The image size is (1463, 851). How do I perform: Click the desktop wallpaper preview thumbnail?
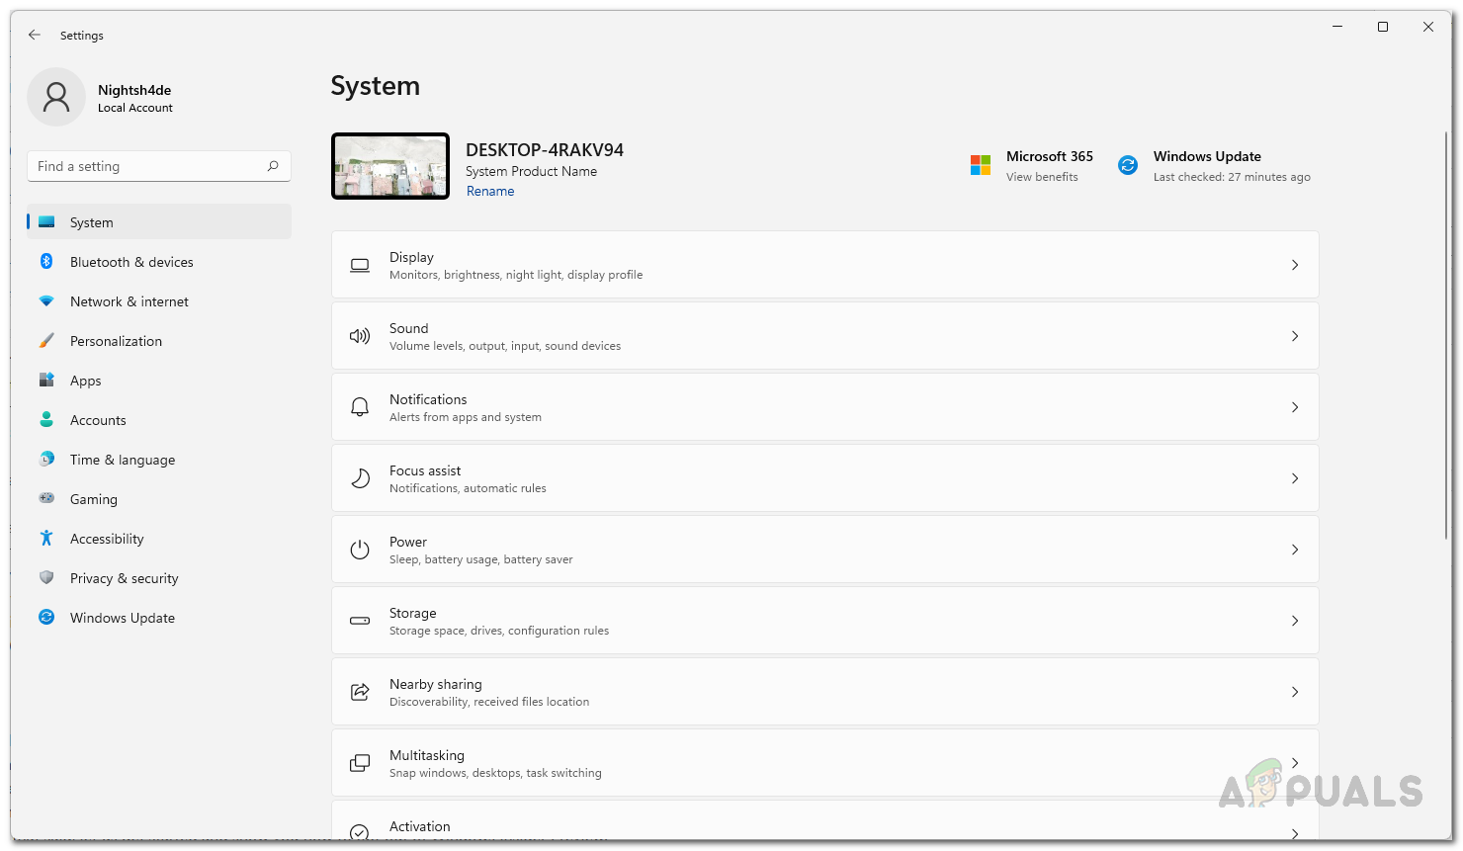[x=390, y=166]
